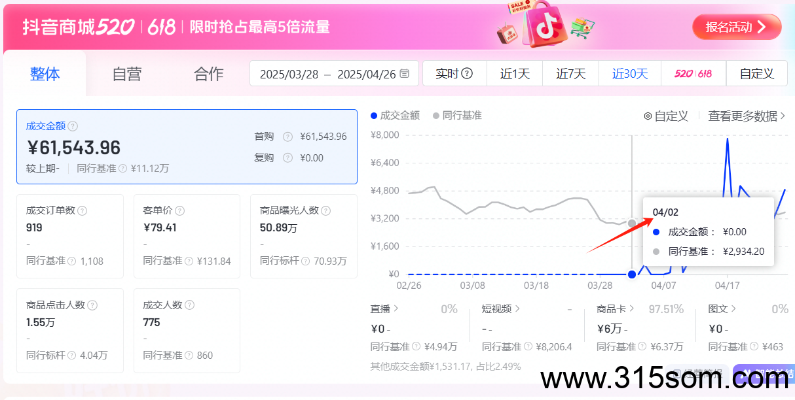795x400 pixels.
Task: Select the 成交金额 metric card
Action: tap(187, 146)
